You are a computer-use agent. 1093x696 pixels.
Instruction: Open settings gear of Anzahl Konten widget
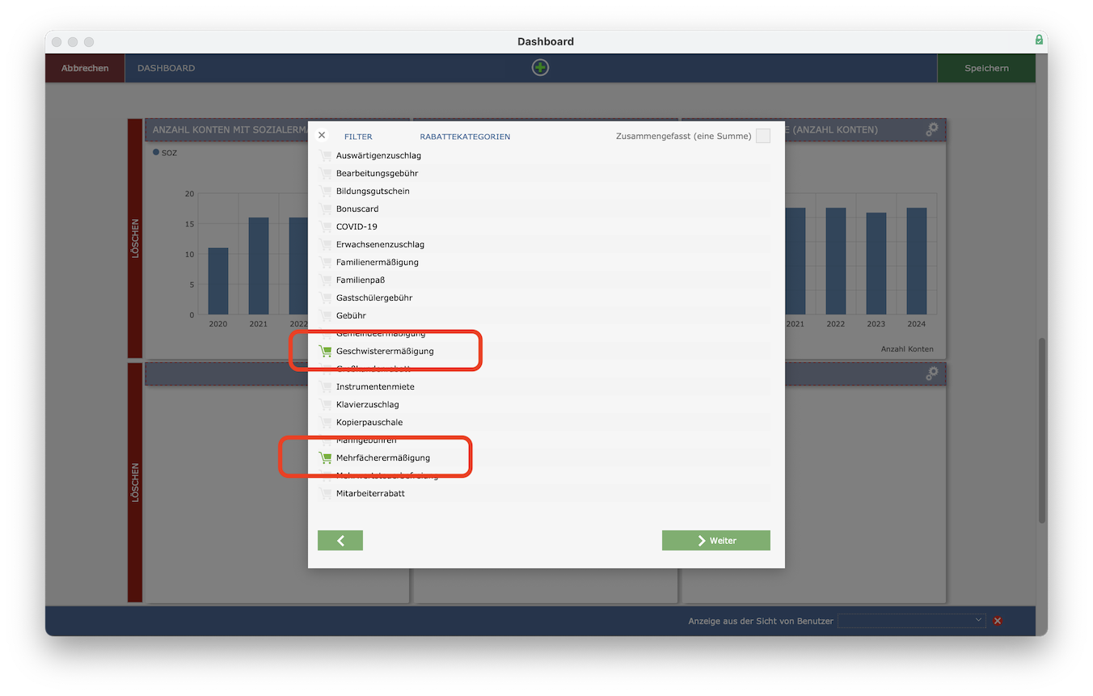click(932, 129)
